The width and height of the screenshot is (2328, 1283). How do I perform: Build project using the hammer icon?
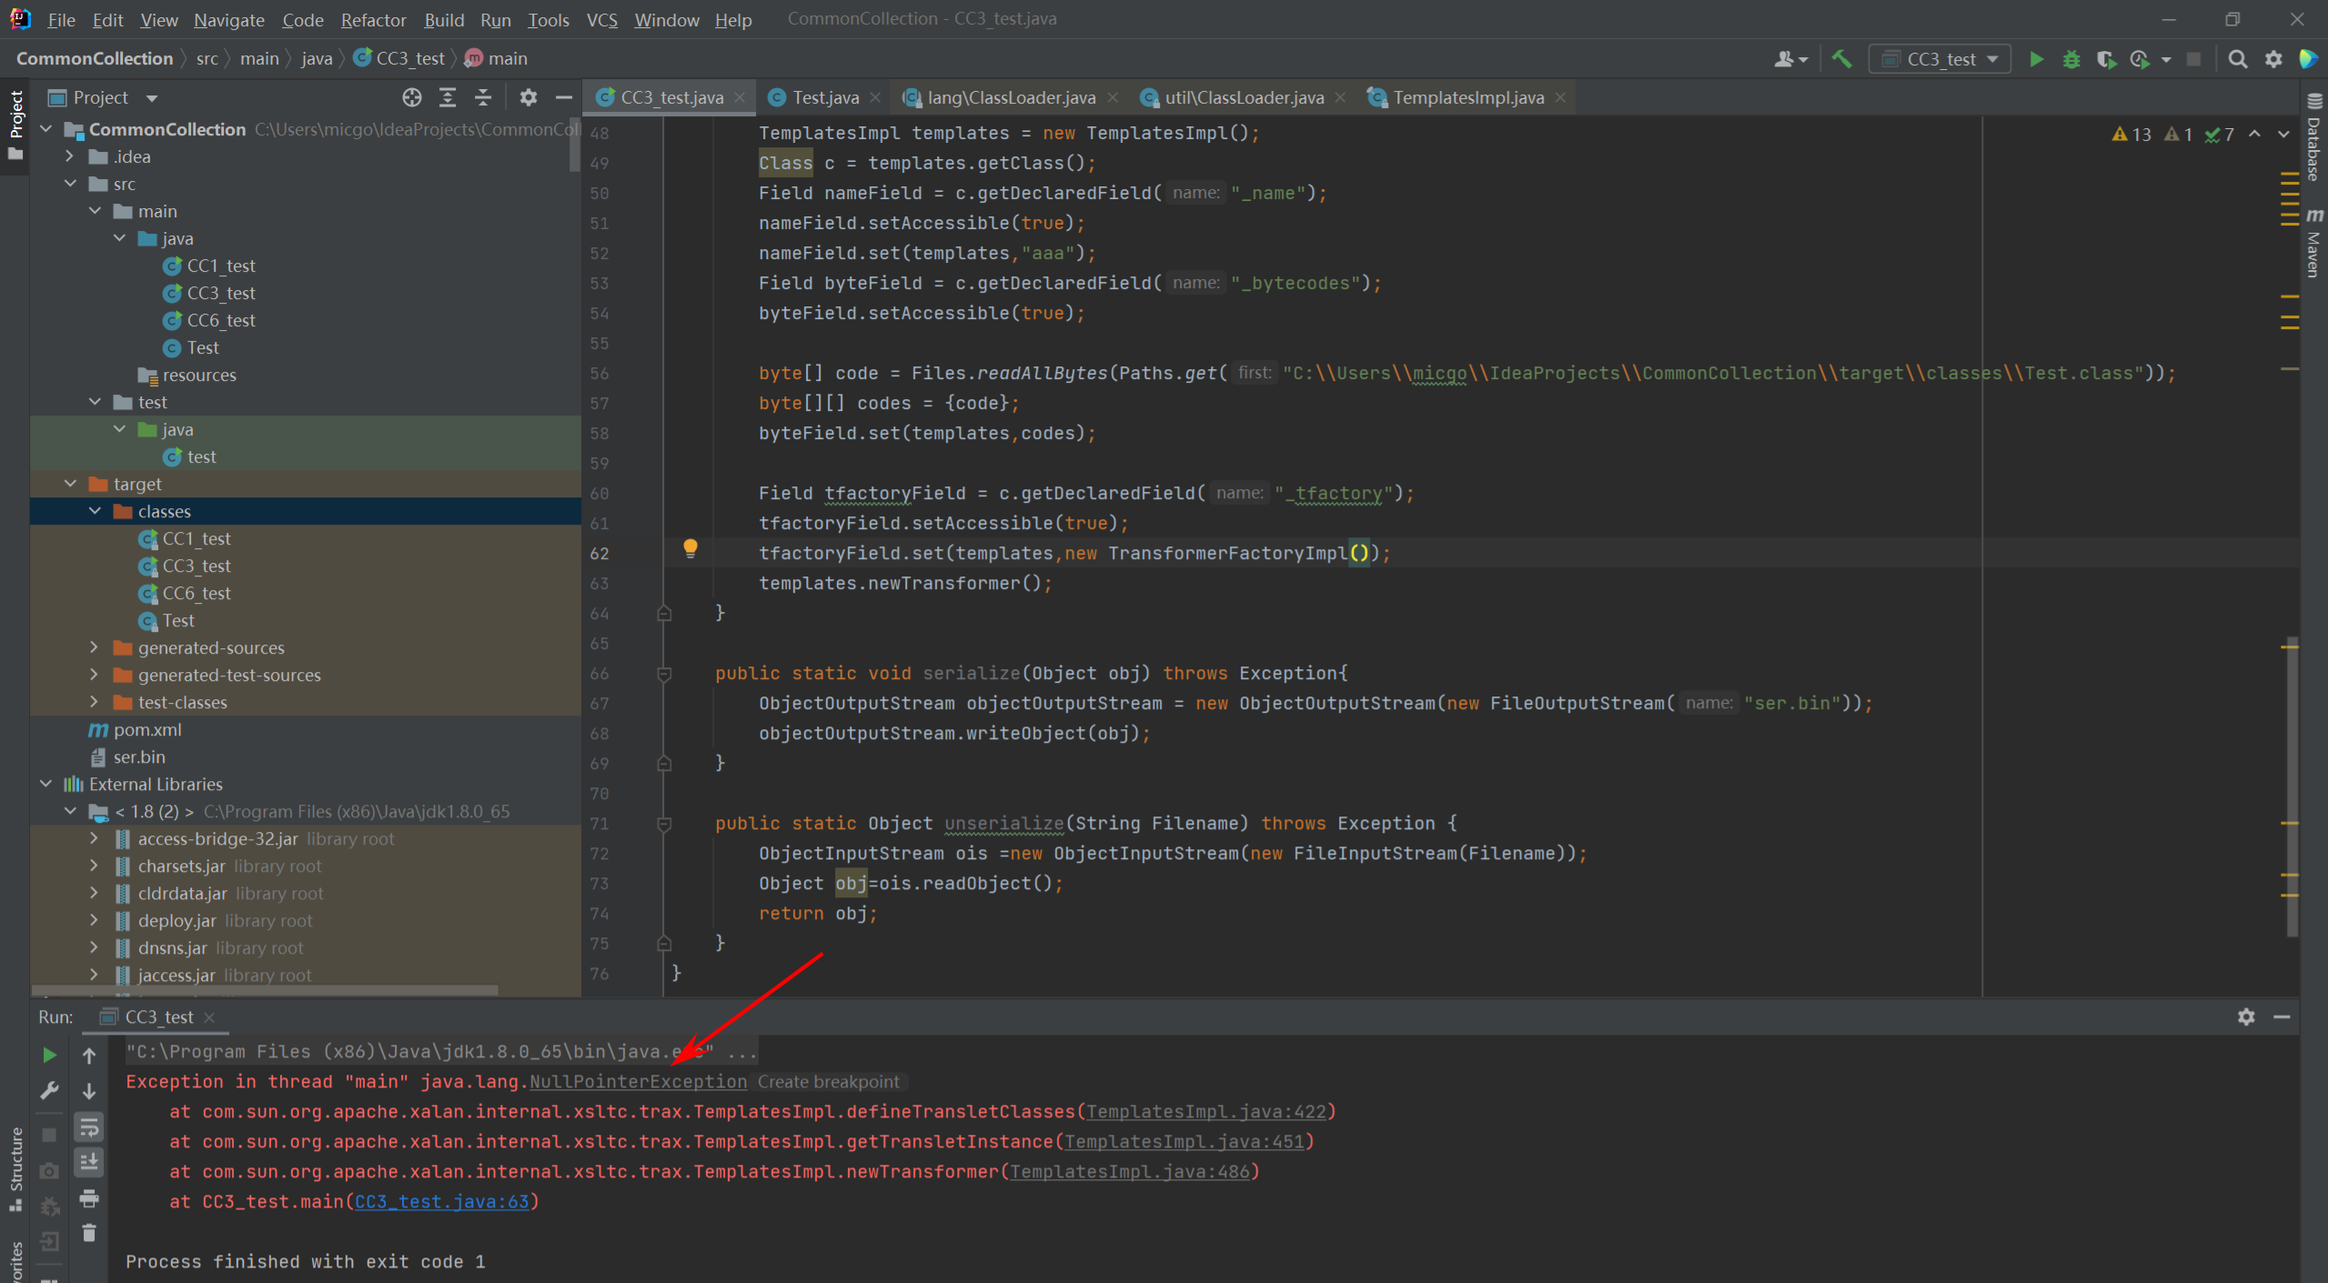(x=1842, y=59)
